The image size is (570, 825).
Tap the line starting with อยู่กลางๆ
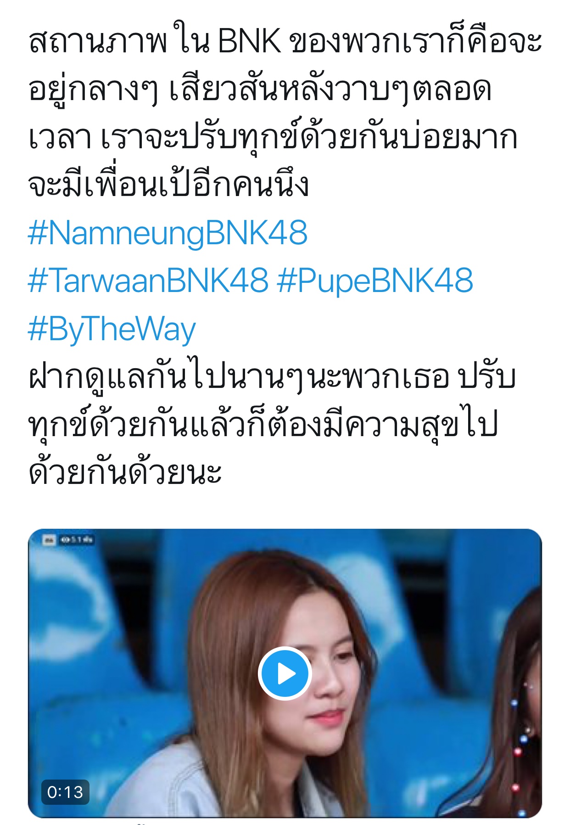point(260,90)
